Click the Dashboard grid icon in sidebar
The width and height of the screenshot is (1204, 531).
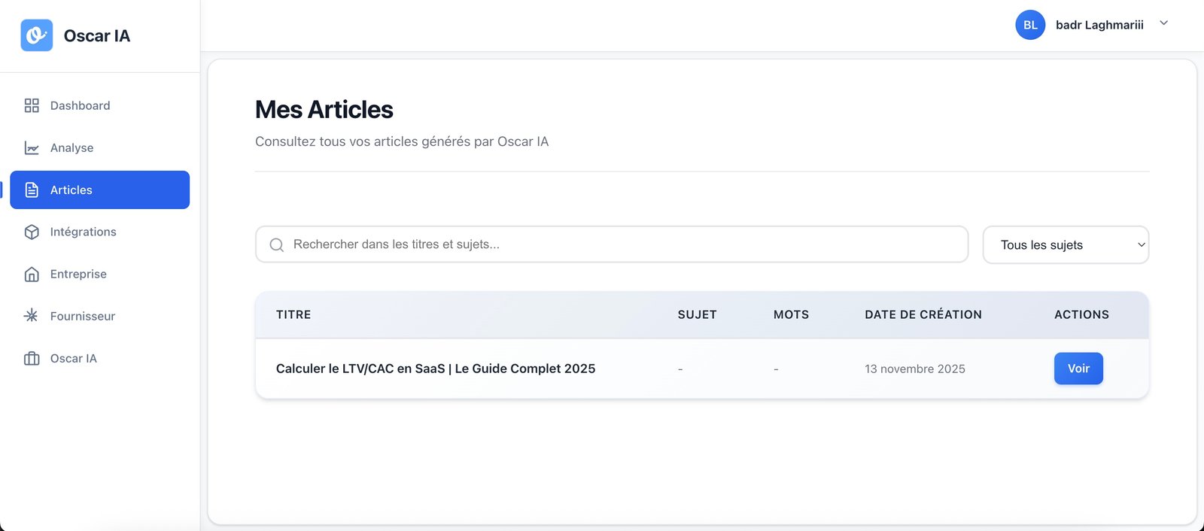[32, 105]
